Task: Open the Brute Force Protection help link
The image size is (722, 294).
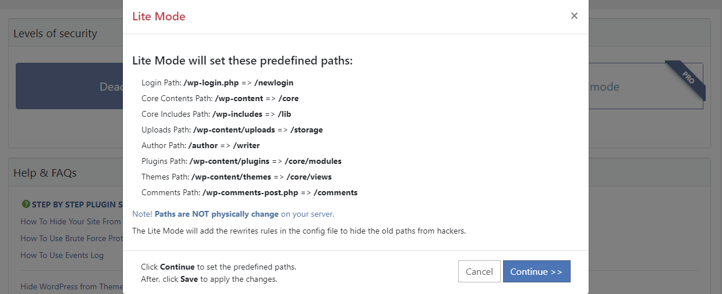Action: [x=70, y=238]
